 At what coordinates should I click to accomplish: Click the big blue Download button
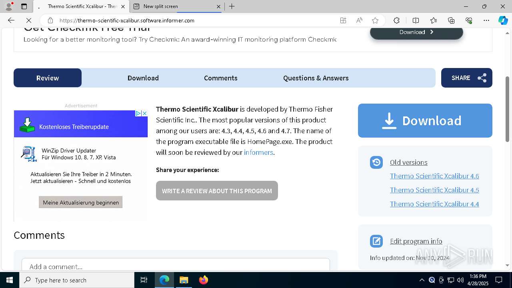[425, 120]
